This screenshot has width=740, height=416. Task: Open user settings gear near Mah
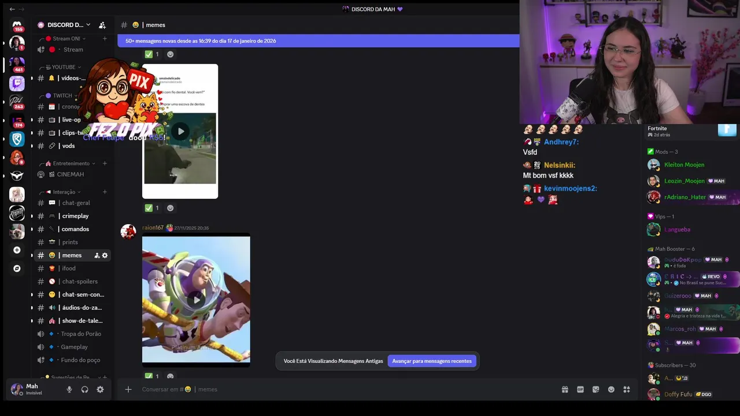(x=100, y=389)
